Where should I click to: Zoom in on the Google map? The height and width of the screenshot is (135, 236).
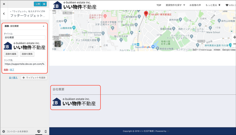coord(234,37)
